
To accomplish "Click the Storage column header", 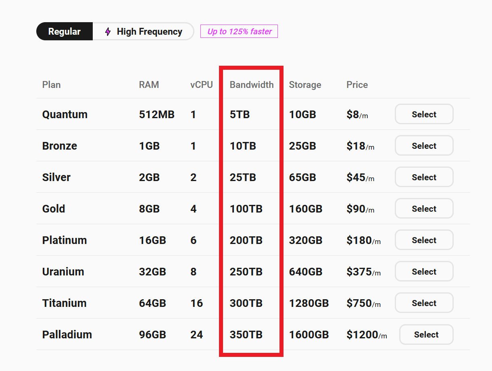I will (x=305, y=85).
